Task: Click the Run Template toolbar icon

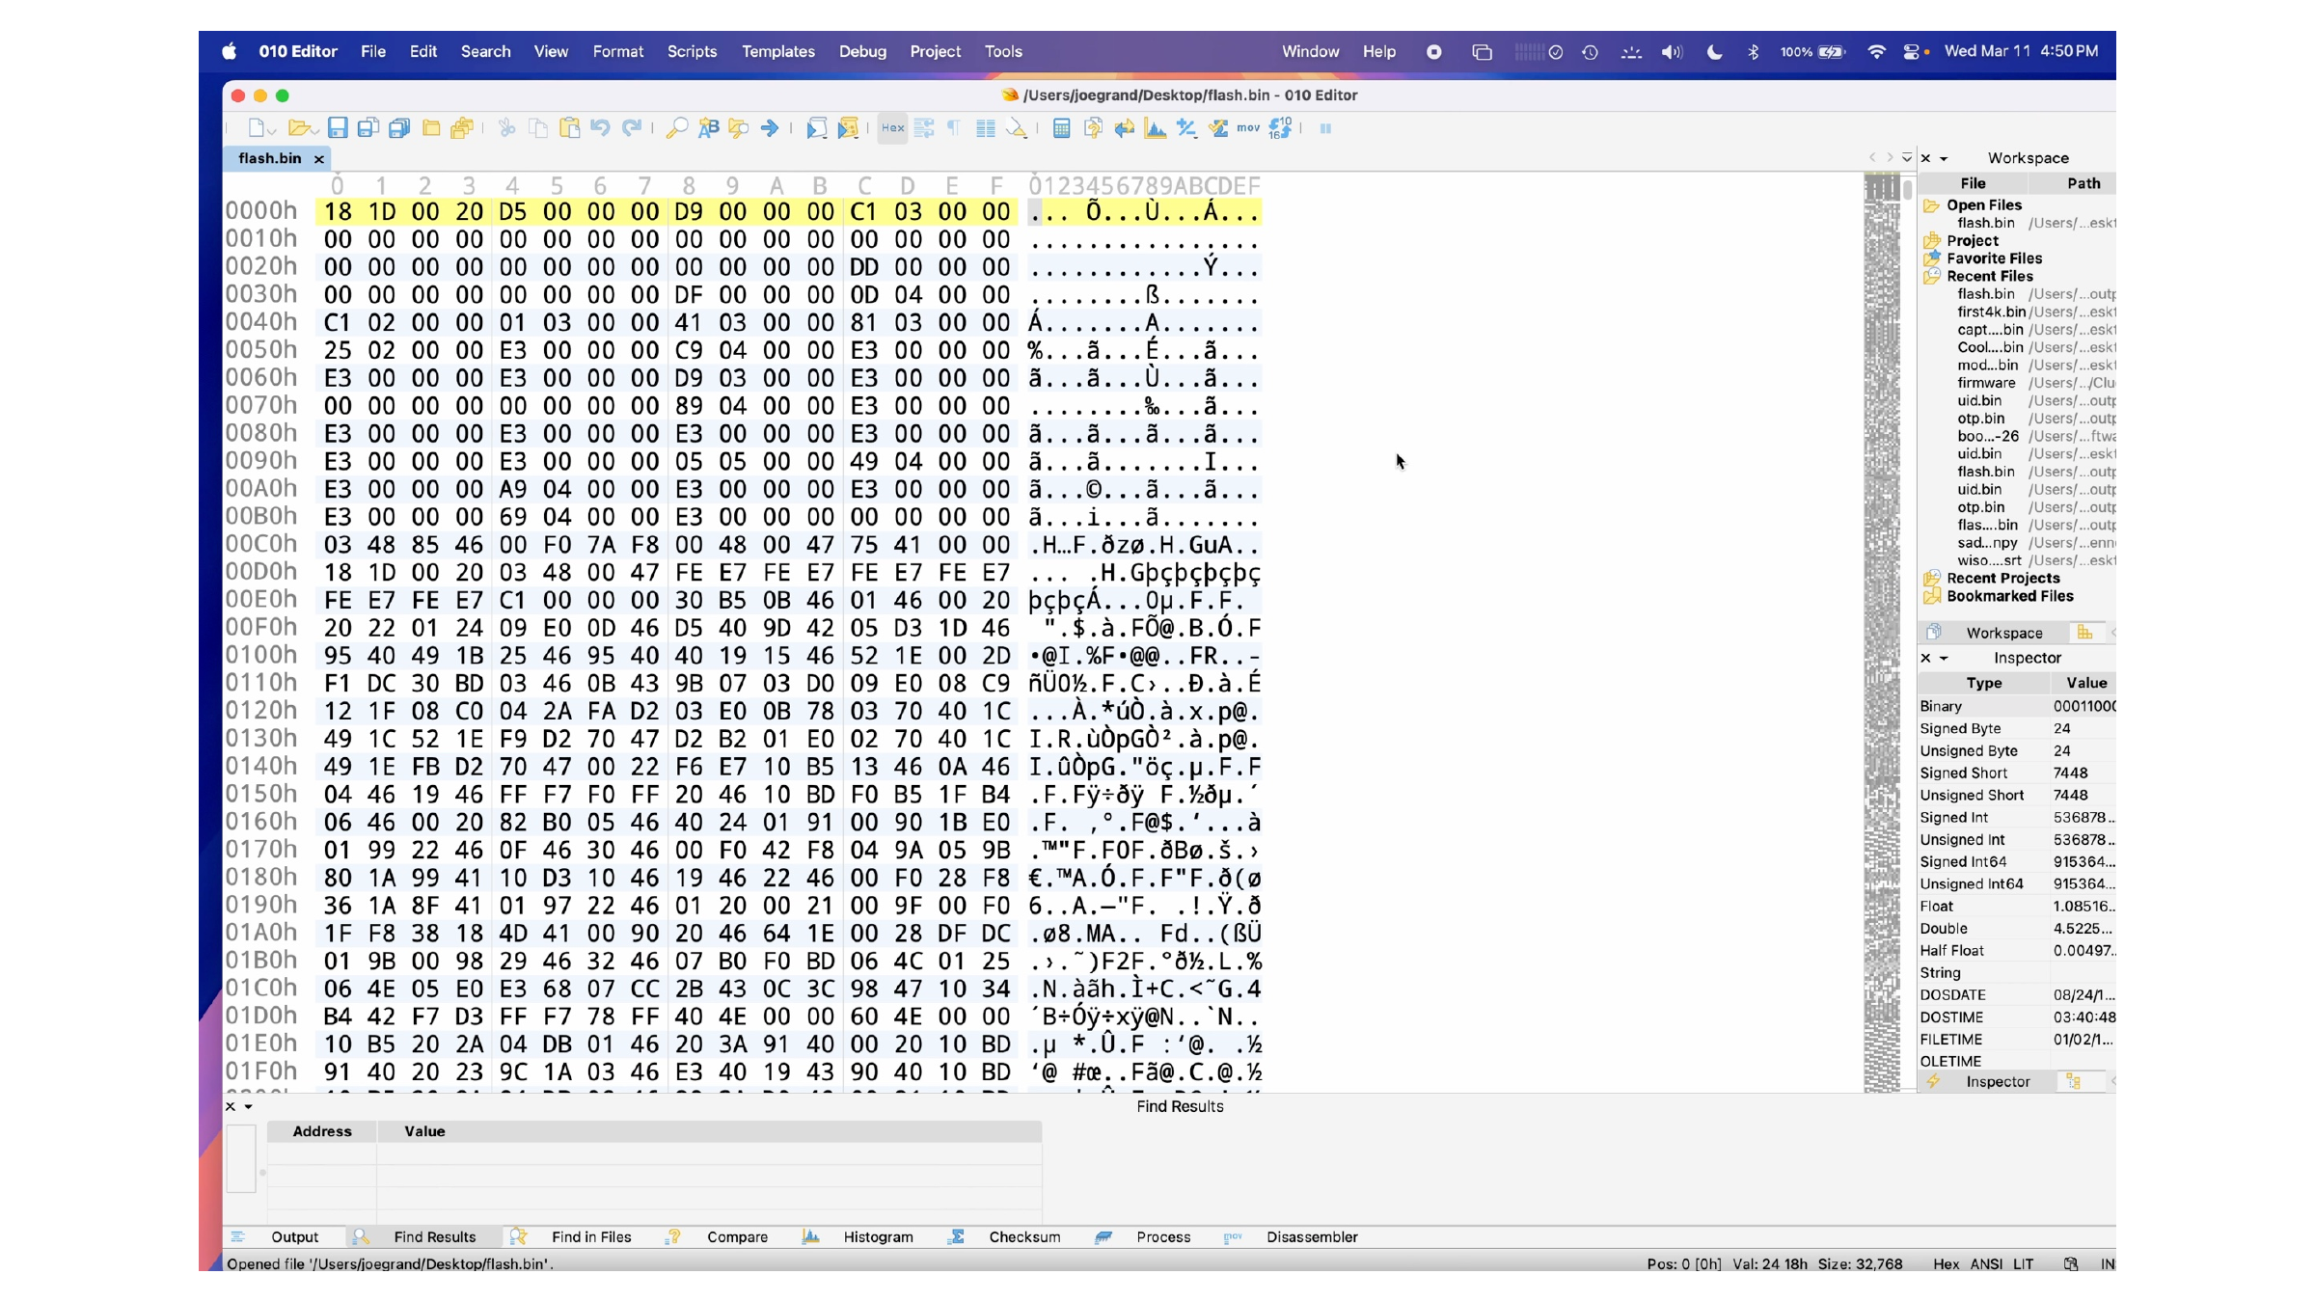Action: 849,128
